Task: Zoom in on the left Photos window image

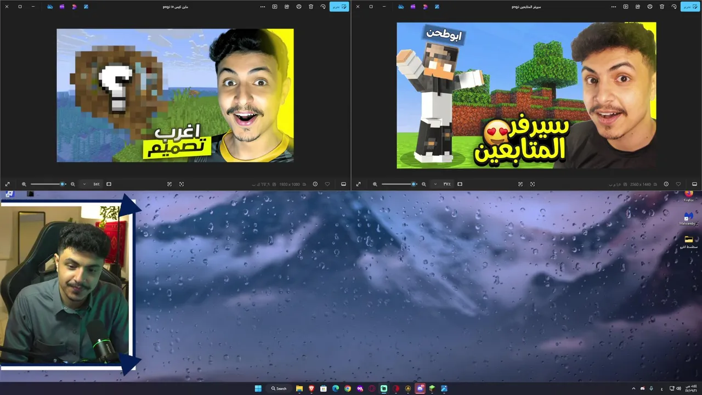Action: pyautogui.click(x=24, y=184)
